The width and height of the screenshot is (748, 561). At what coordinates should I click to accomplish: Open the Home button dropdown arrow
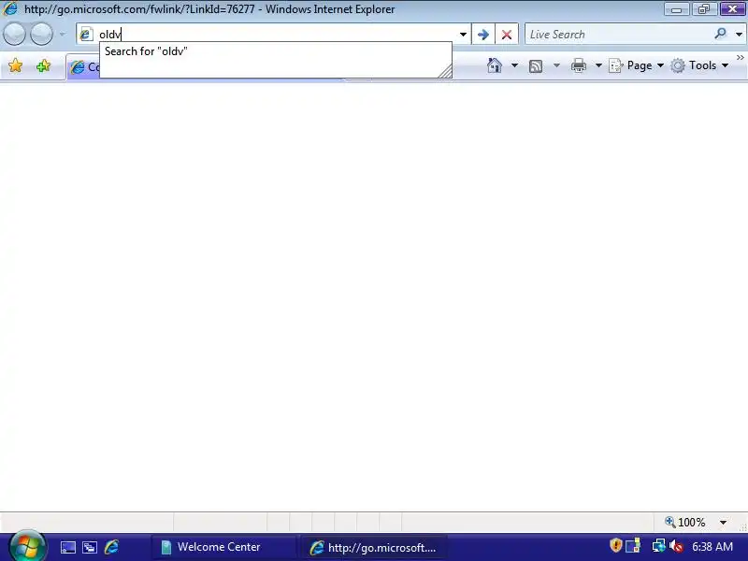514,65
